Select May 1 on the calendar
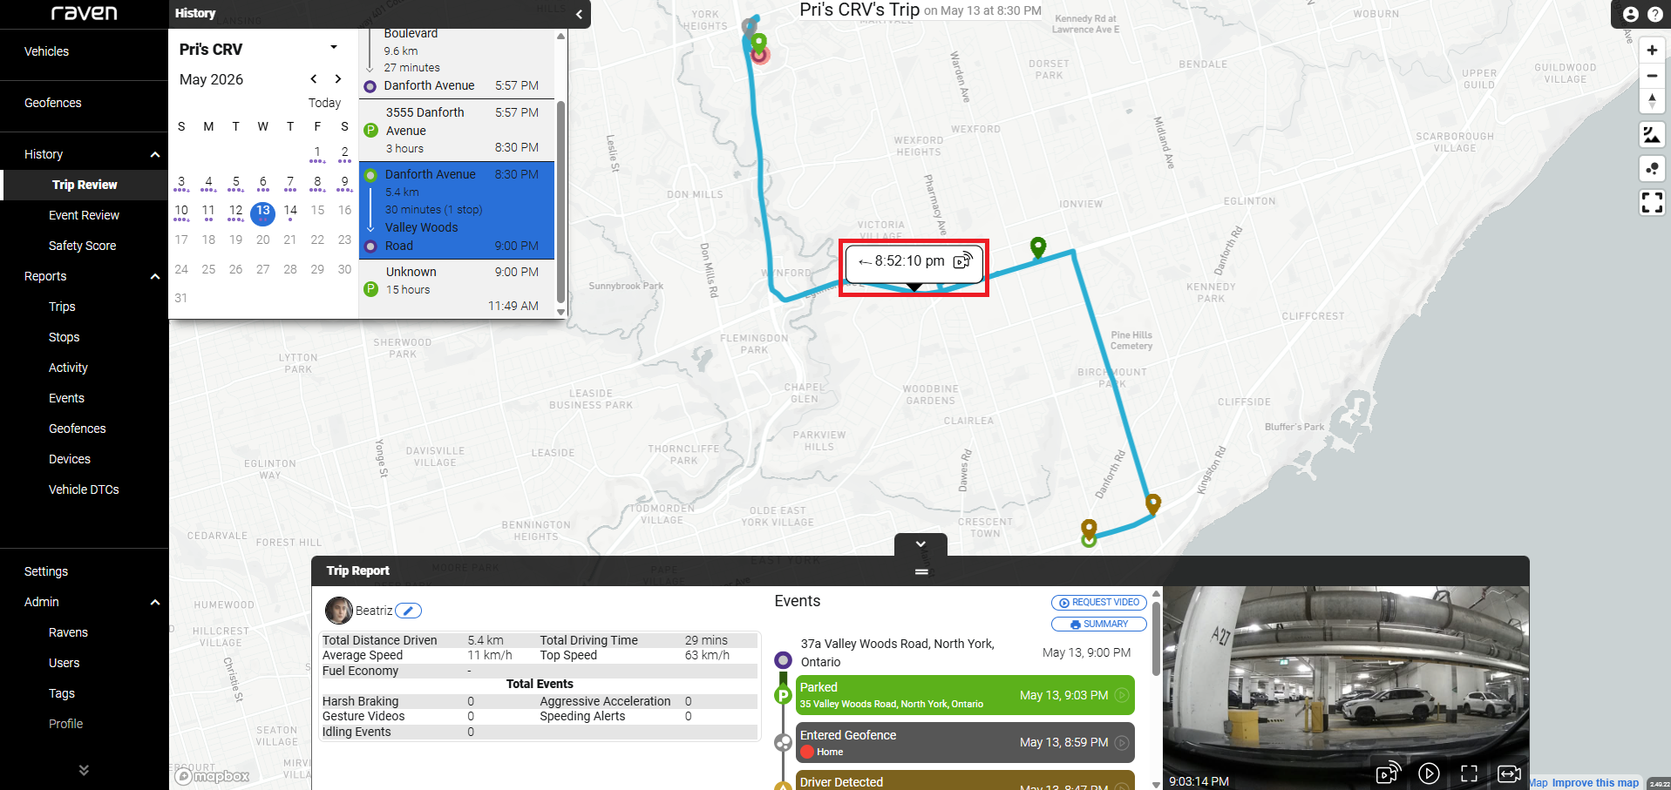The image size is (1671, 790). 317,153
